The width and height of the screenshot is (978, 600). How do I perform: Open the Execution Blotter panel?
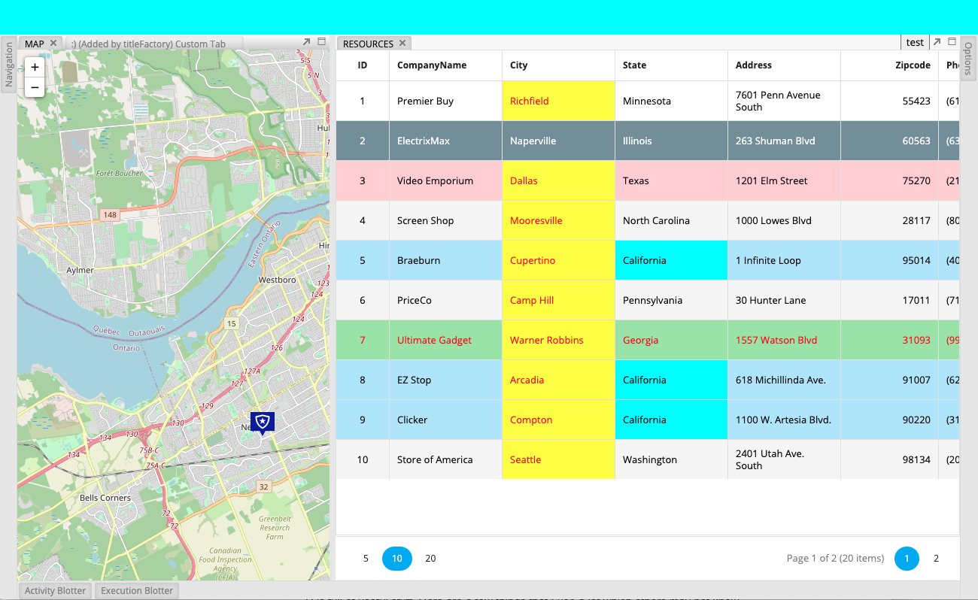[136, 590]
